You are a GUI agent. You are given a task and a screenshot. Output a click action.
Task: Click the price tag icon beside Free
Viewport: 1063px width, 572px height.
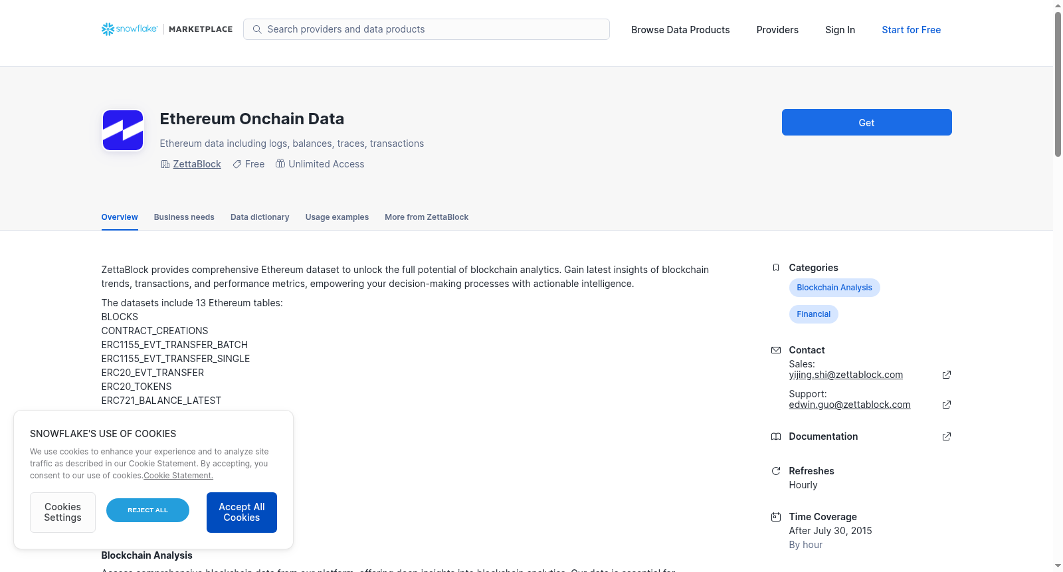point(237,164)
